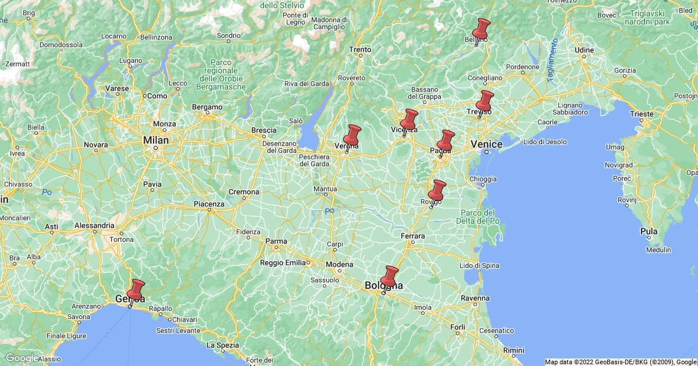Viewport: 698px width, 366px height.
Task: Click the Parma city label
Action: (x=276, y=241)
